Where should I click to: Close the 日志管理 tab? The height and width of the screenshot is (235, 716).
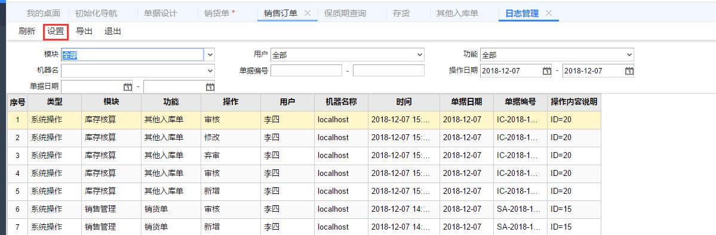click(548, 13)
